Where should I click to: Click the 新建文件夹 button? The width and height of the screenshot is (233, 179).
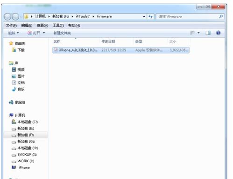coord(62,33)
